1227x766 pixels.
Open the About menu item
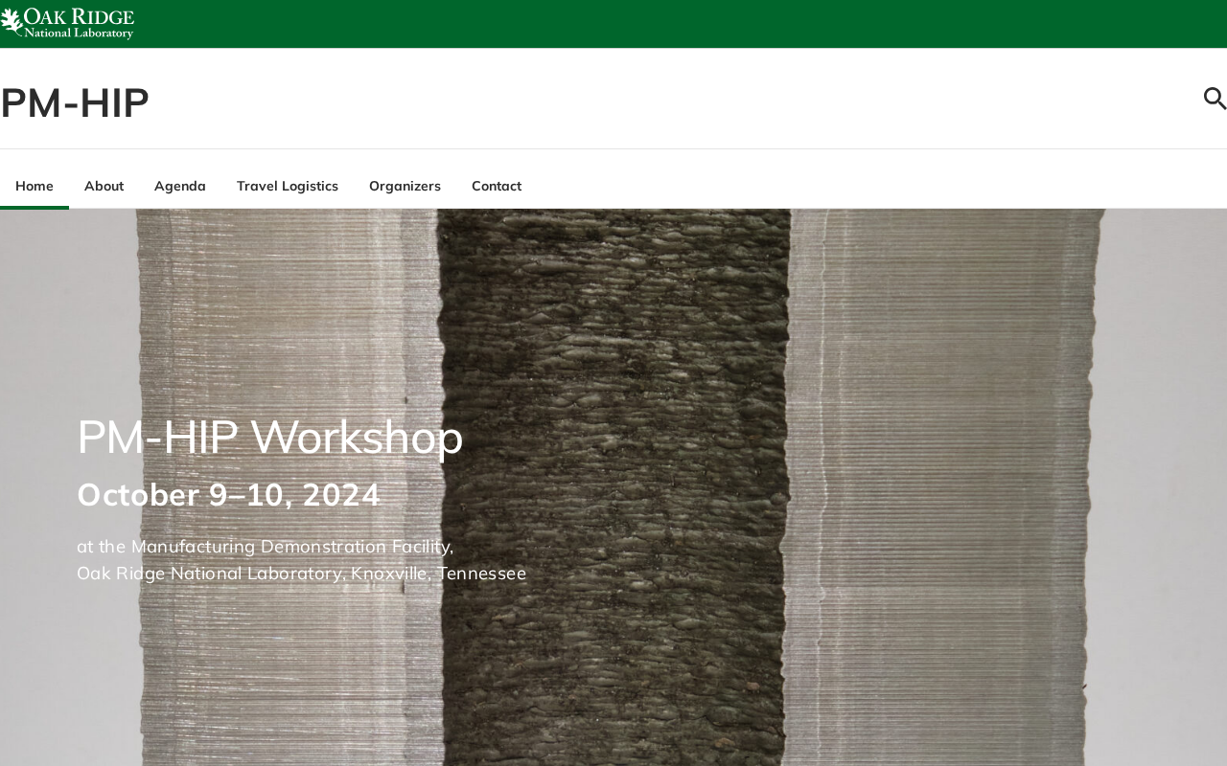(x=104, y=186)
